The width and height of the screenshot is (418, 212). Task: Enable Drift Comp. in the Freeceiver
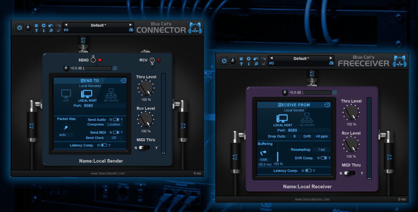(x=324, y=158)
